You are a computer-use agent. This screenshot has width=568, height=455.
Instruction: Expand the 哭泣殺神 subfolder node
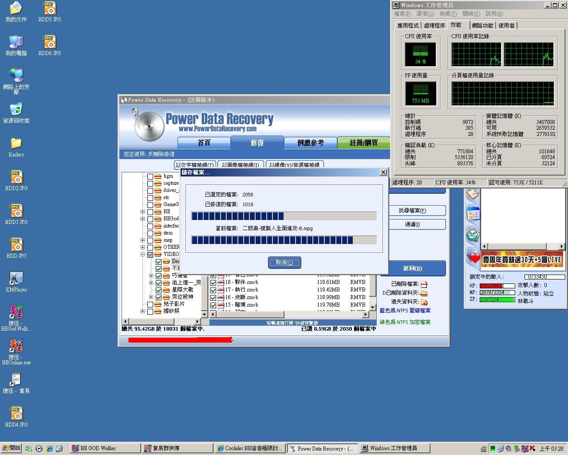[x=151, y=297]
